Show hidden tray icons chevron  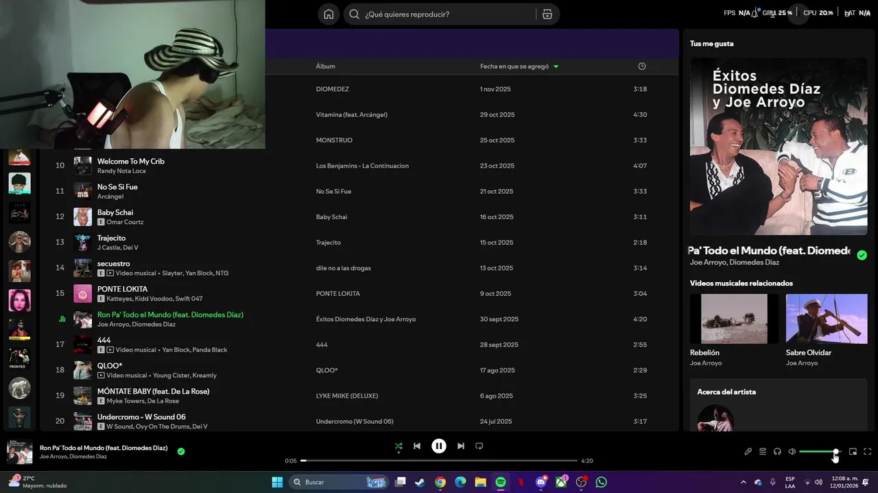[743, 482]
